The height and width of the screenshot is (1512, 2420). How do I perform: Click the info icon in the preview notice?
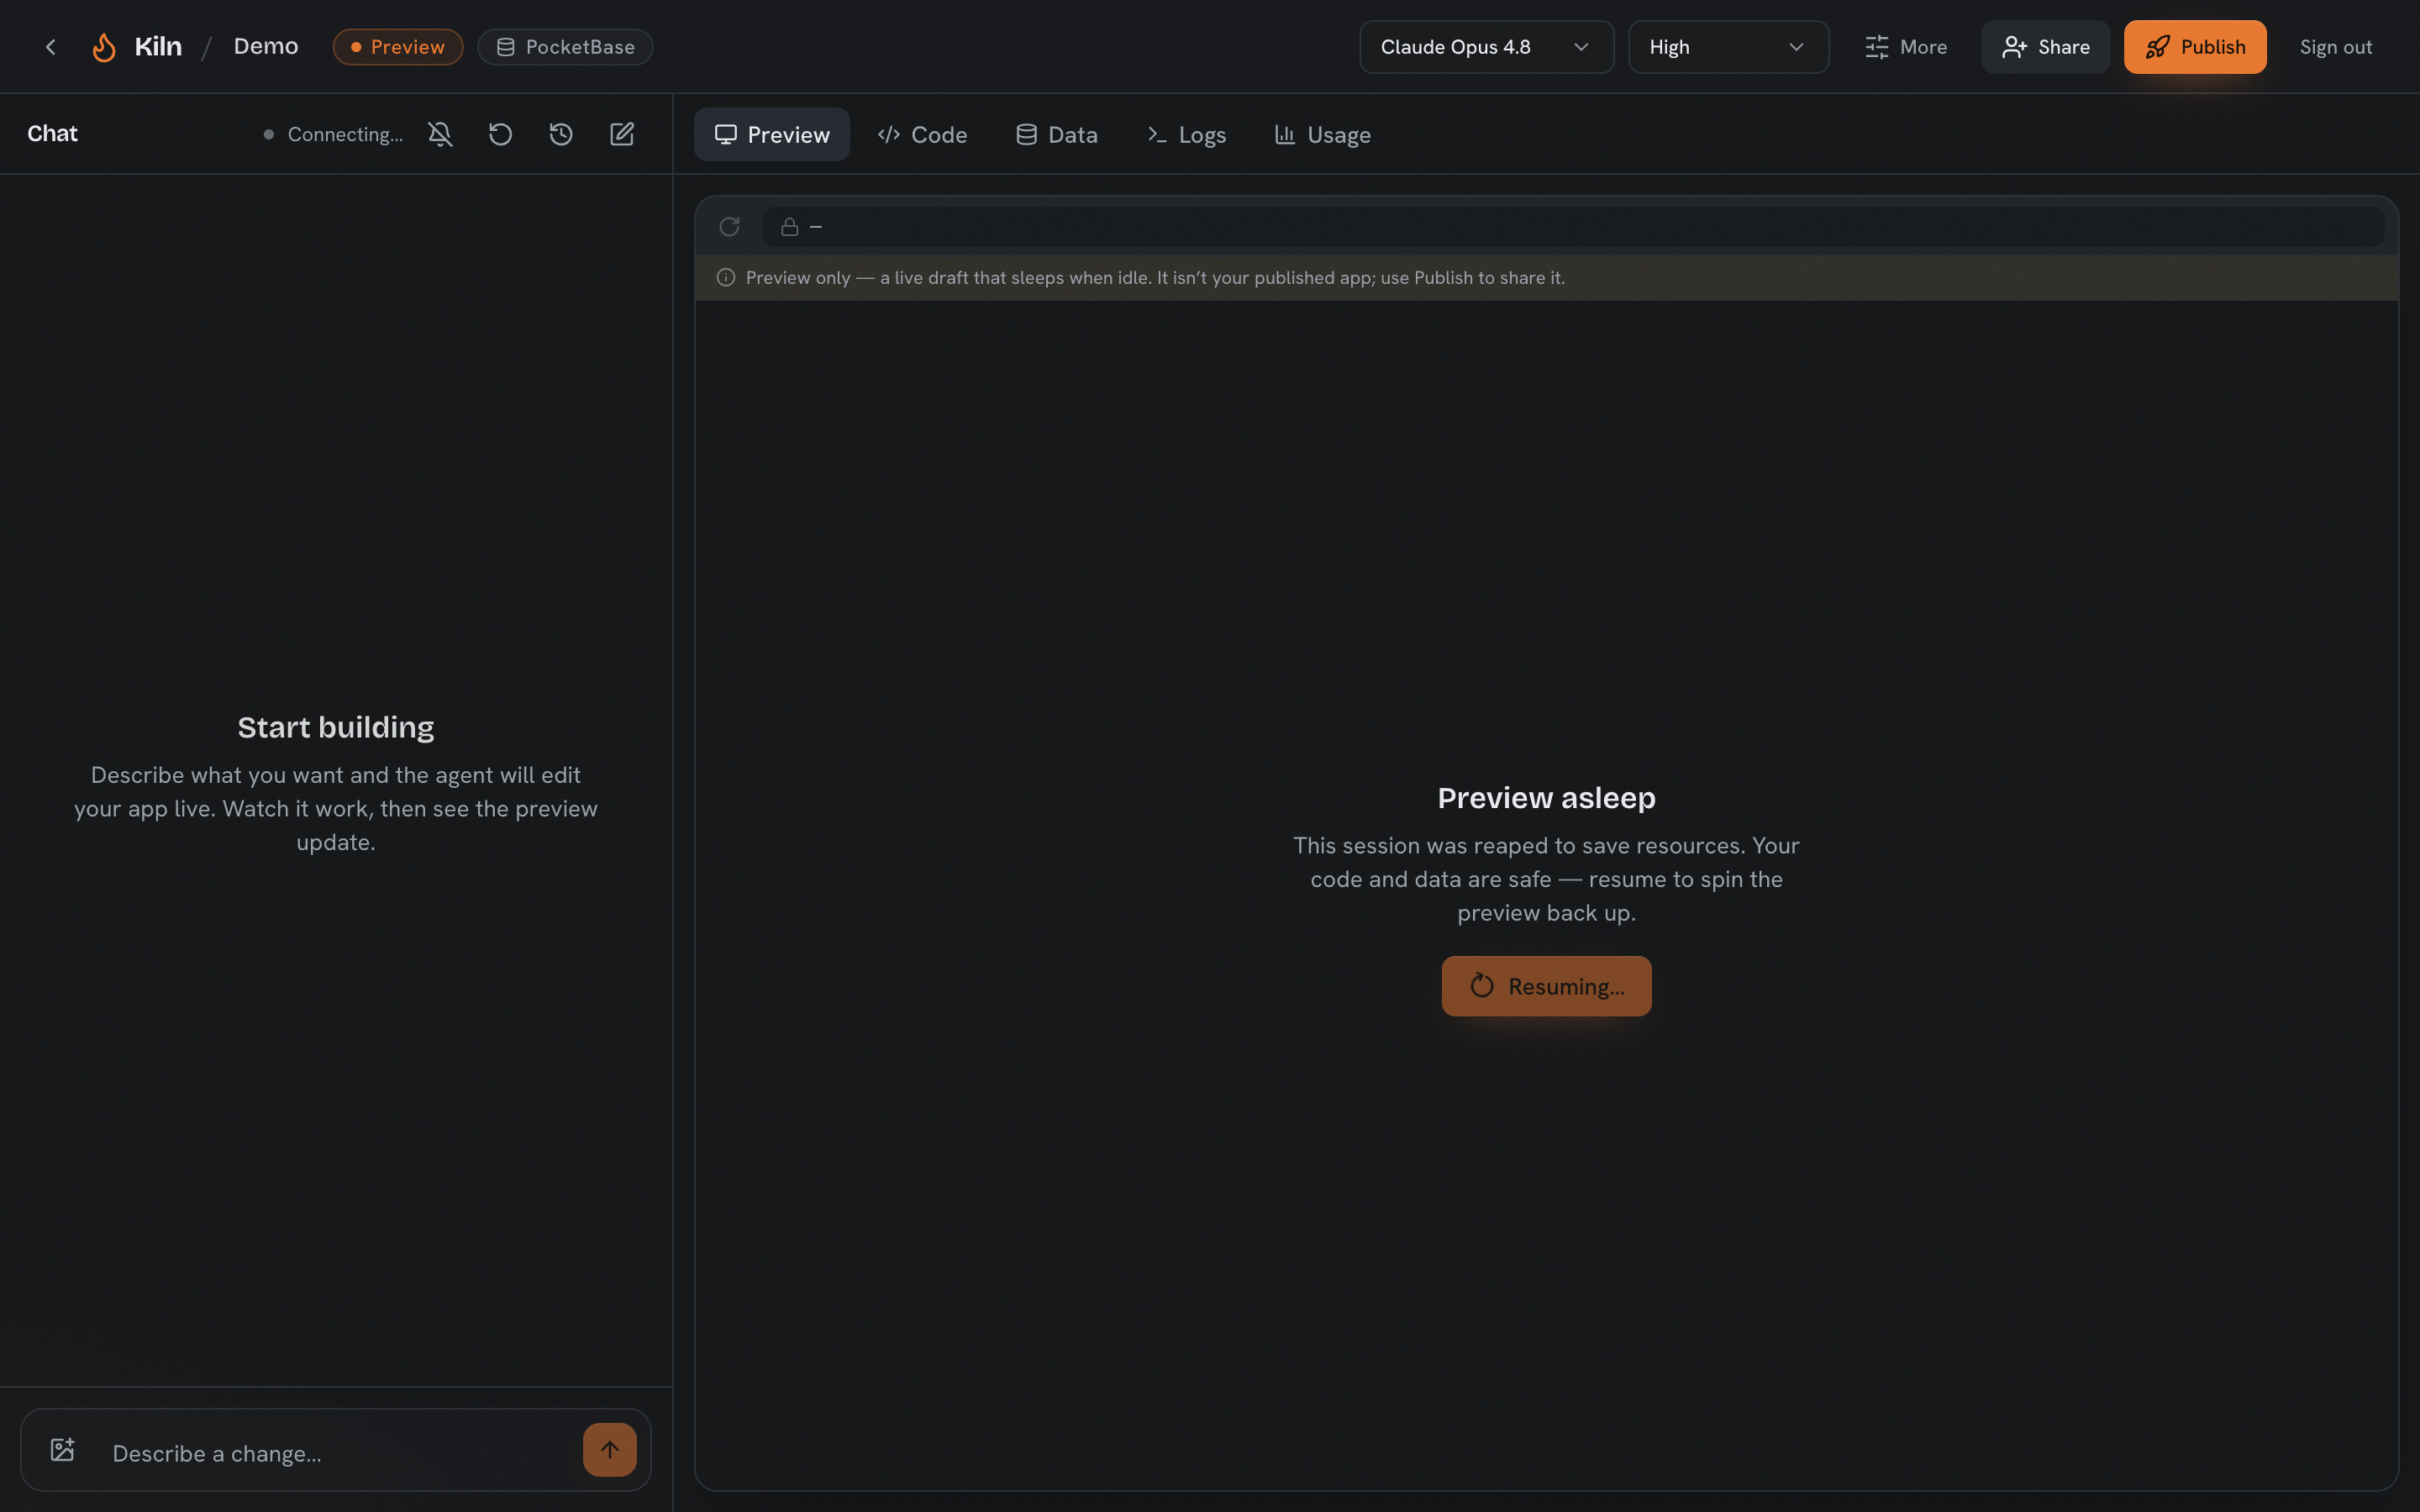(x=726, y=277)
